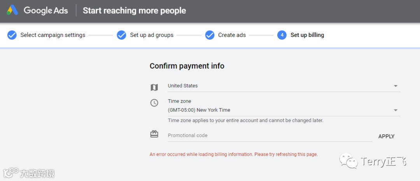The width and height of the screenshot is (420, 181).
Task: Click the gift card icon for promo code
Action: [154, 134]
